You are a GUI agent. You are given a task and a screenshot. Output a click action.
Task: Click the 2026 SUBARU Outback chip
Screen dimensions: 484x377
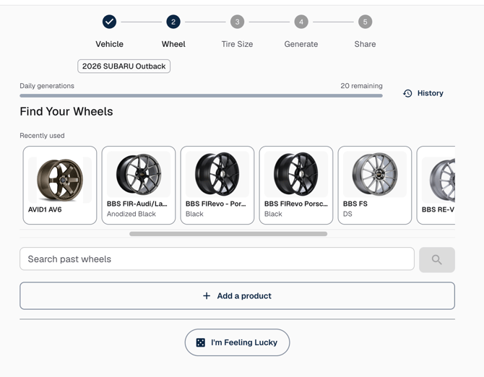pos(124,66)
